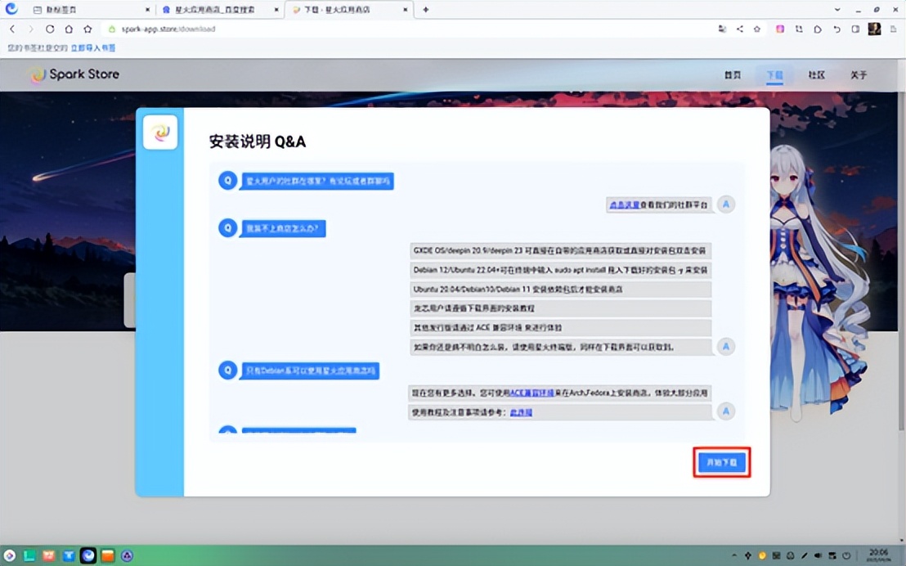The image size is (906, 566).
Task: Click the Spark Store logo
Action: click(x=74, y=74)
